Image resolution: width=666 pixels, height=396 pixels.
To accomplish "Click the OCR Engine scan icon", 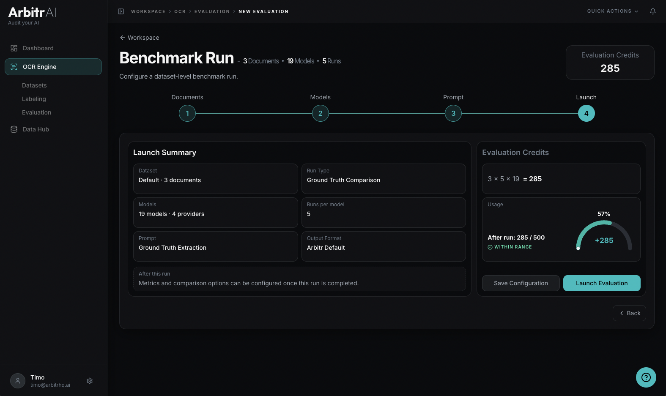I will pyautogui.click(x=14, y=67).
